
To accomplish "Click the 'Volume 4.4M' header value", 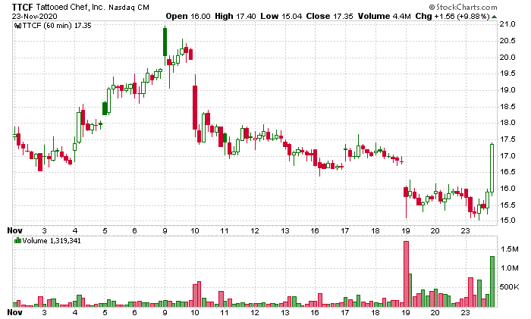I will (x=385, y=16).
